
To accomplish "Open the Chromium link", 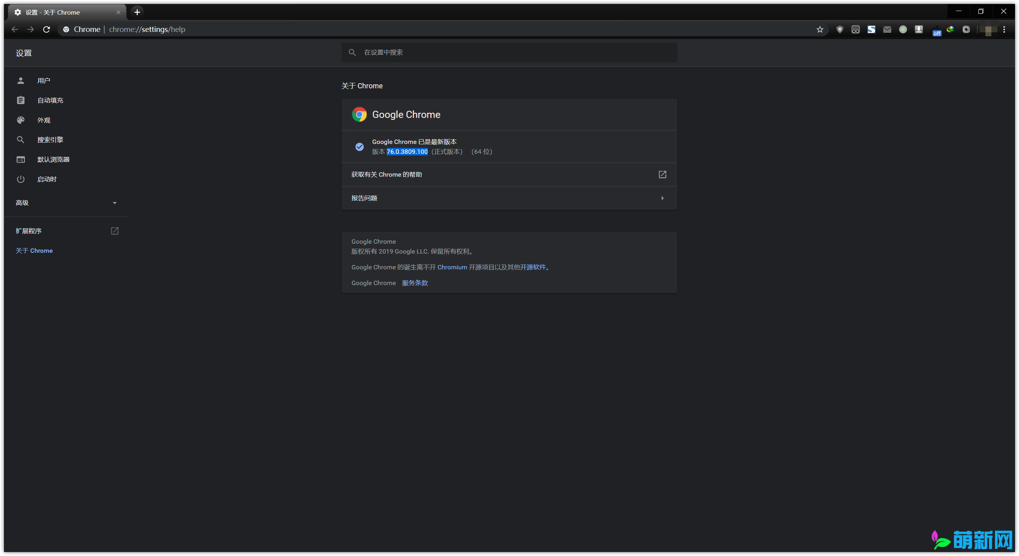I will point(452,267).
